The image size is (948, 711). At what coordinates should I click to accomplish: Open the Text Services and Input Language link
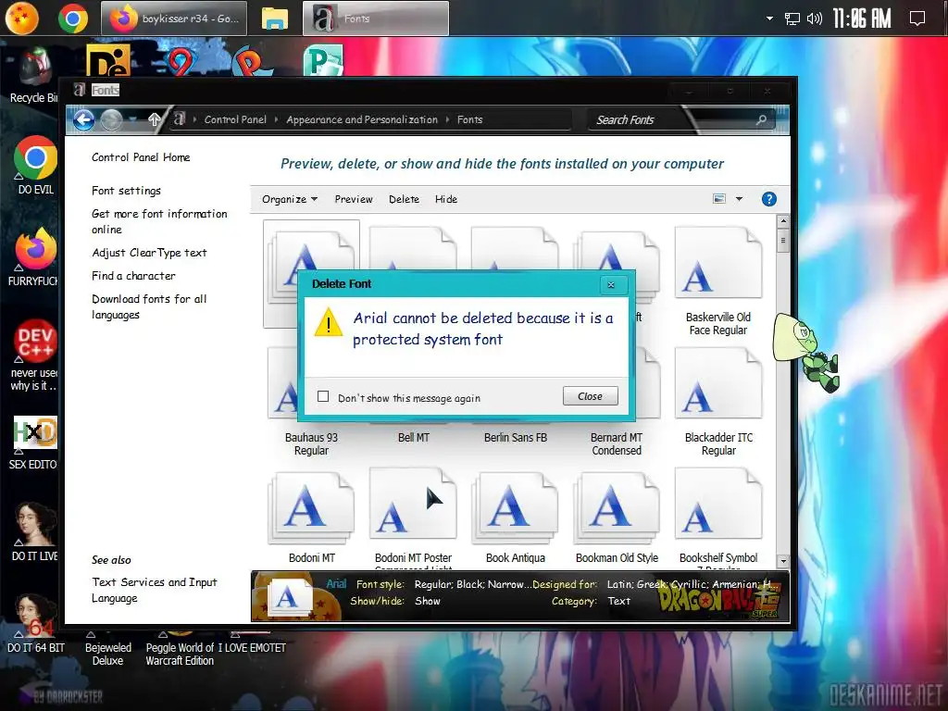point(155,590)
